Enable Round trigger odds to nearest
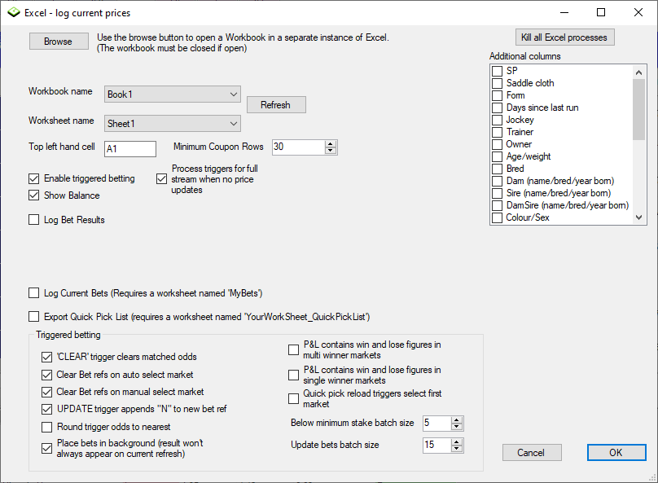Image resolution: width=658 pixels, height=483 pixels. [46, 427]
